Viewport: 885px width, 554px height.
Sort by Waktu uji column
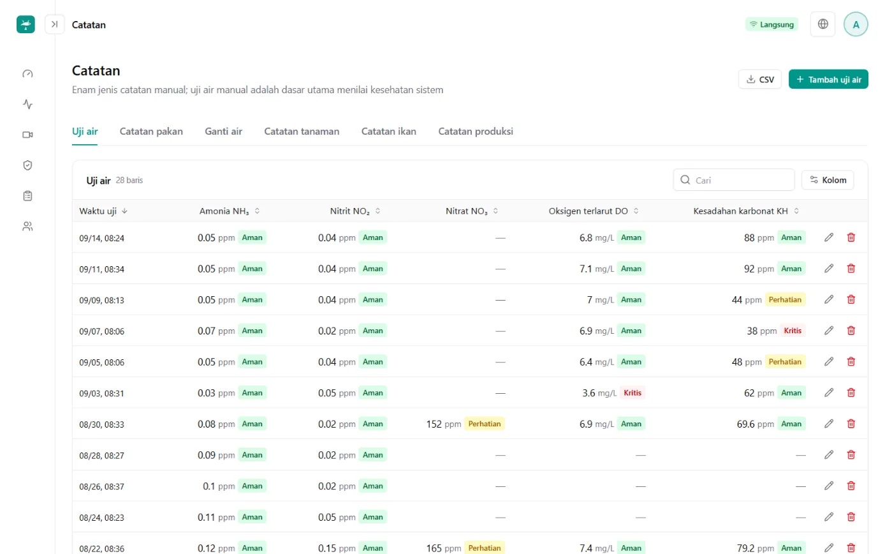click(x=103, y=211)
